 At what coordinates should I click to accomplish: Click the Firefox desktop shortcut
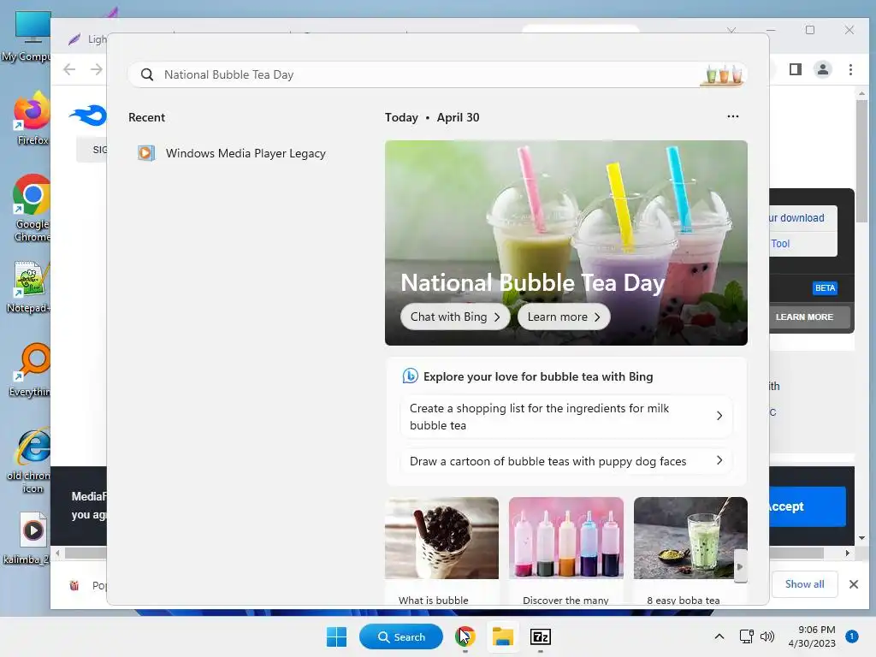click(x=32, y=120)
